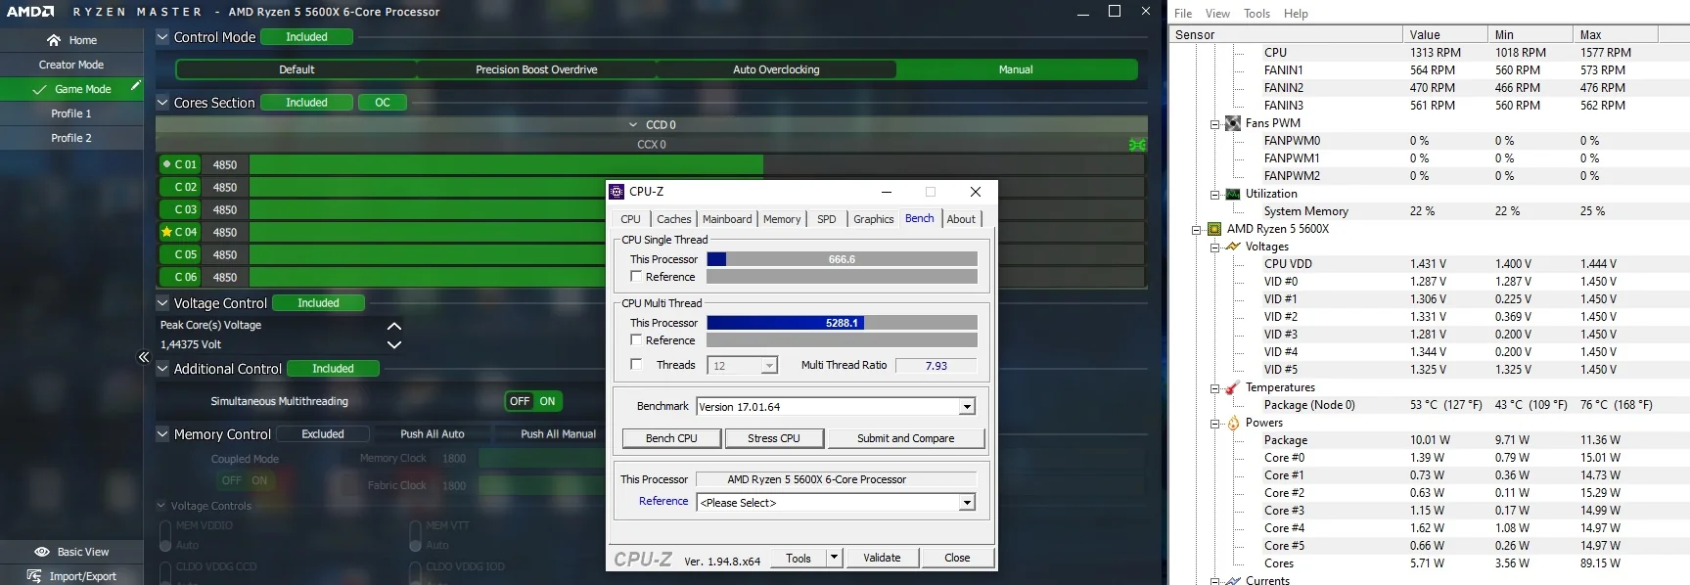Click the Import/Export icon
Image resolution: width=1690 pixels, height=585 pixels.
coord(35,576)
